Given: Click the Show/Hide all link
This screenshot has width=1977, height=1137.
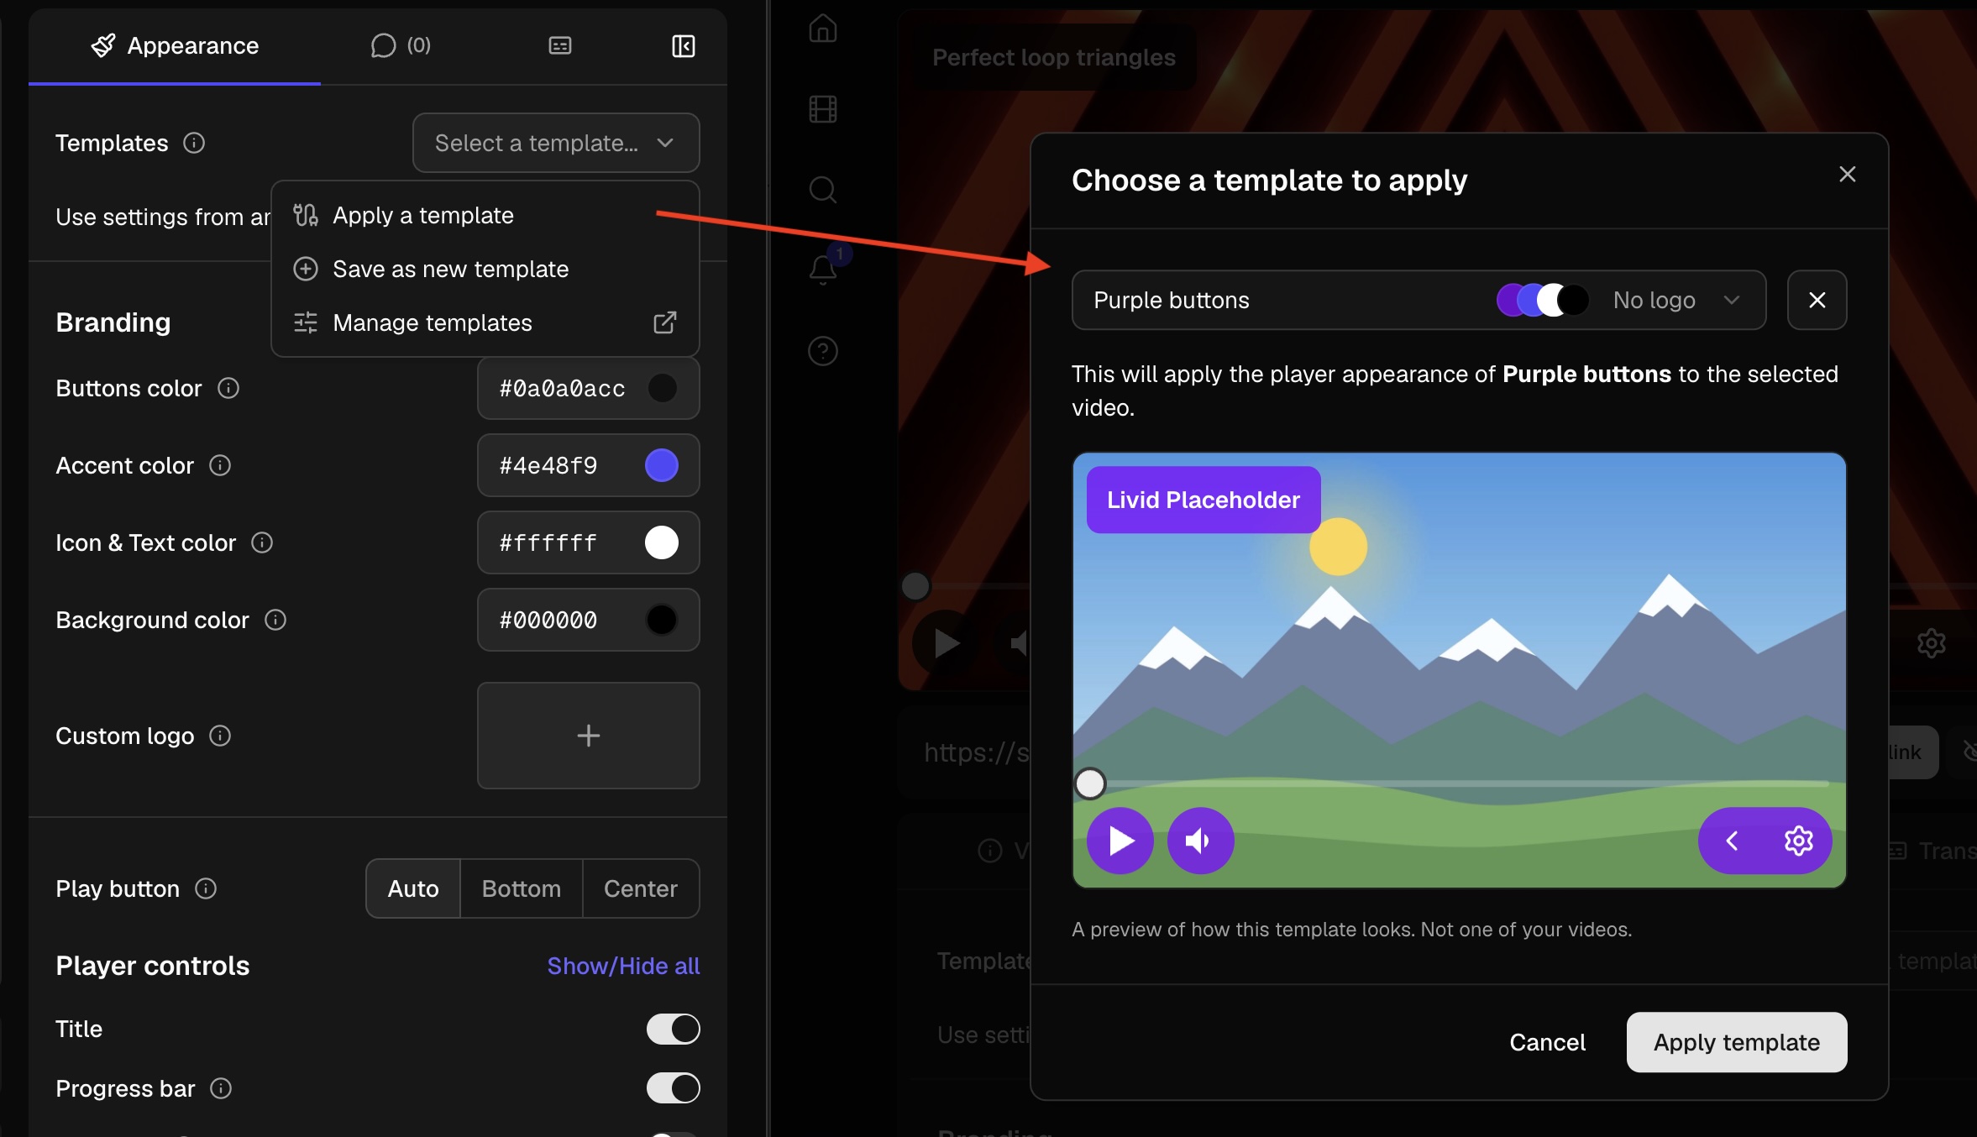Looking at the screenshot, I should (623, 966).
